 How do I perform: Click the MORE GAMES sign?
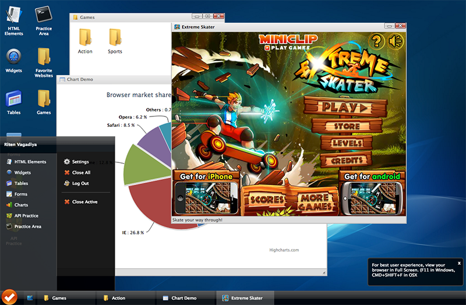pos(315,202)
